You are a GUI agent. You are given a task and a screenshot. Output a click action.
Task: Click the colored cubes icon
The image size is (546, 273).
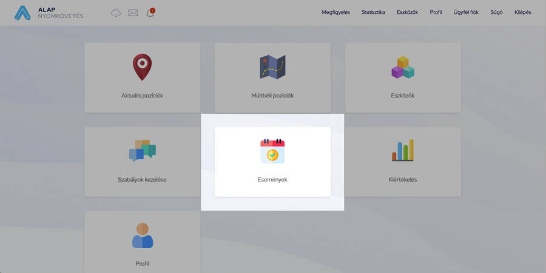click(402, 67)
